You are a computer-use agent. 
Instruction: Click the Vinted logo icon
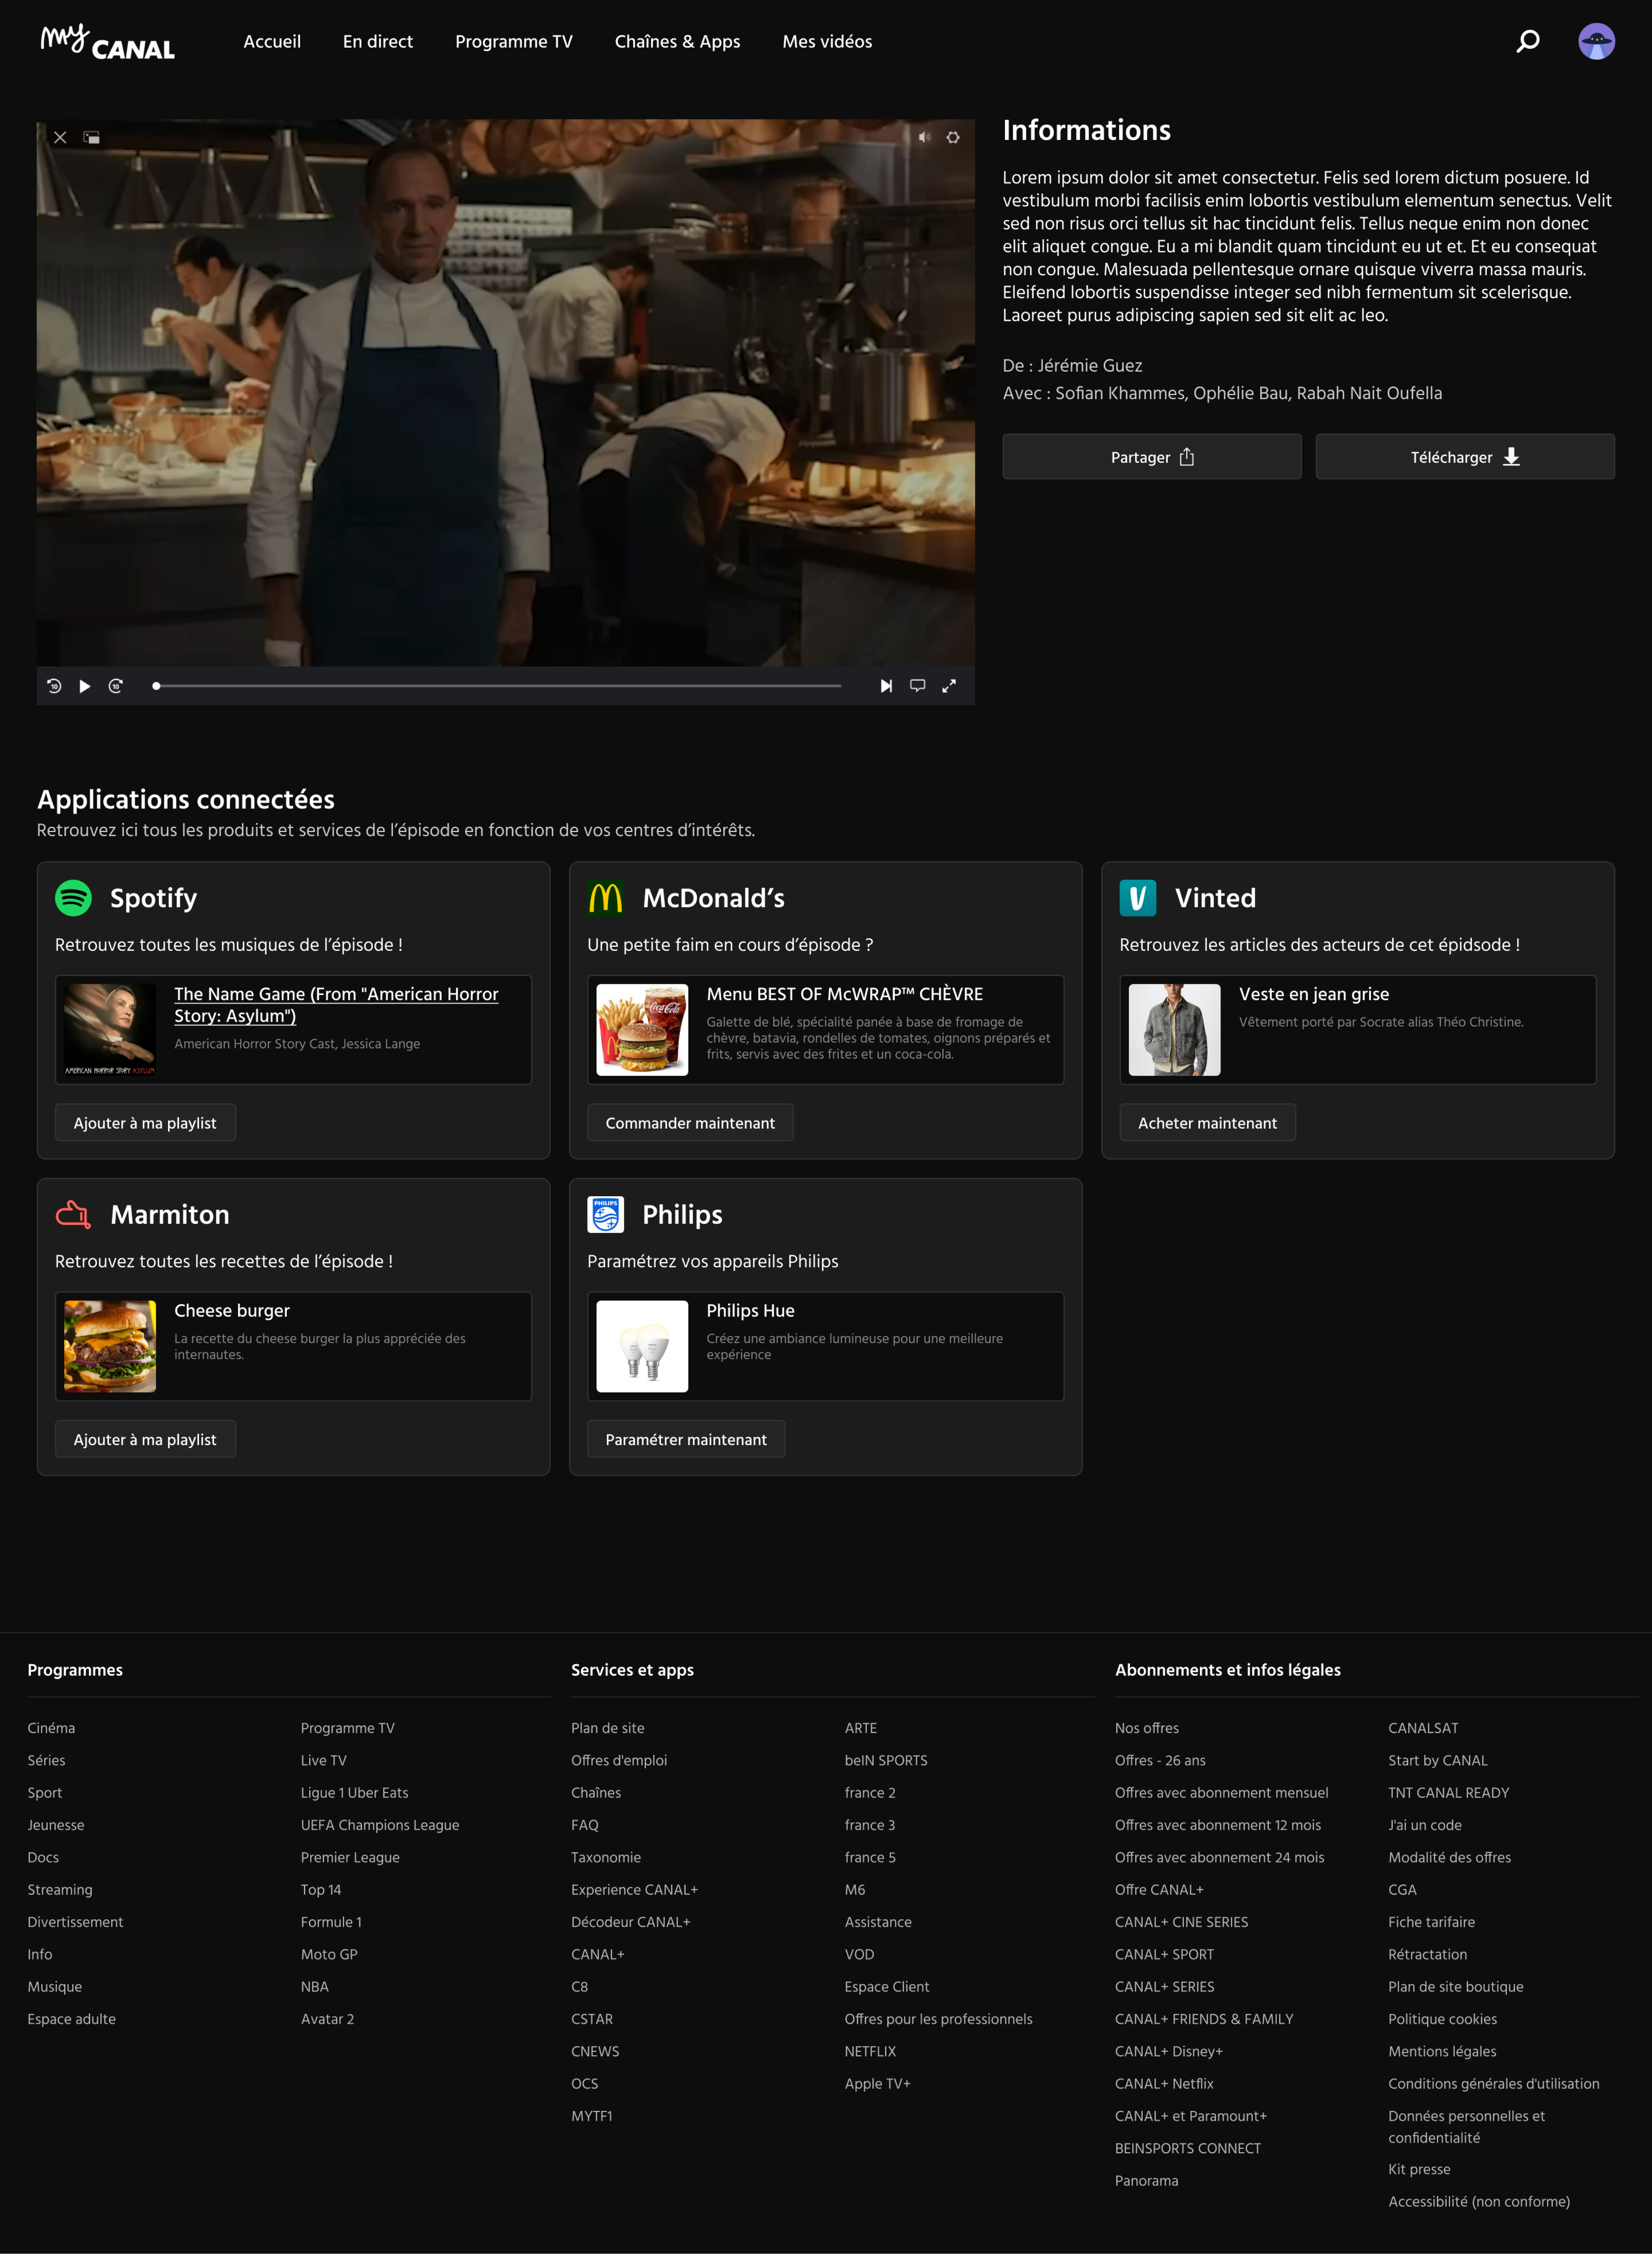(1137, 898)
